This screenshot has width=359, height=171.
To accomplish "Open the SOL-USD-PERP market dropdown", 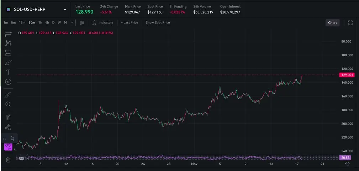I will click(x=65, y=9).
